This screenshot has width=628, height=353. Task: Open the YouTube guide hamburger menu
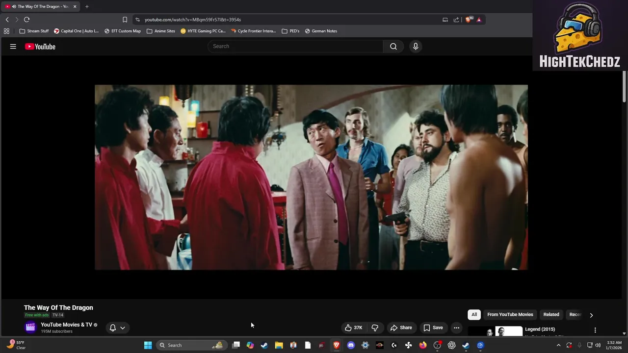click(13, 47)
